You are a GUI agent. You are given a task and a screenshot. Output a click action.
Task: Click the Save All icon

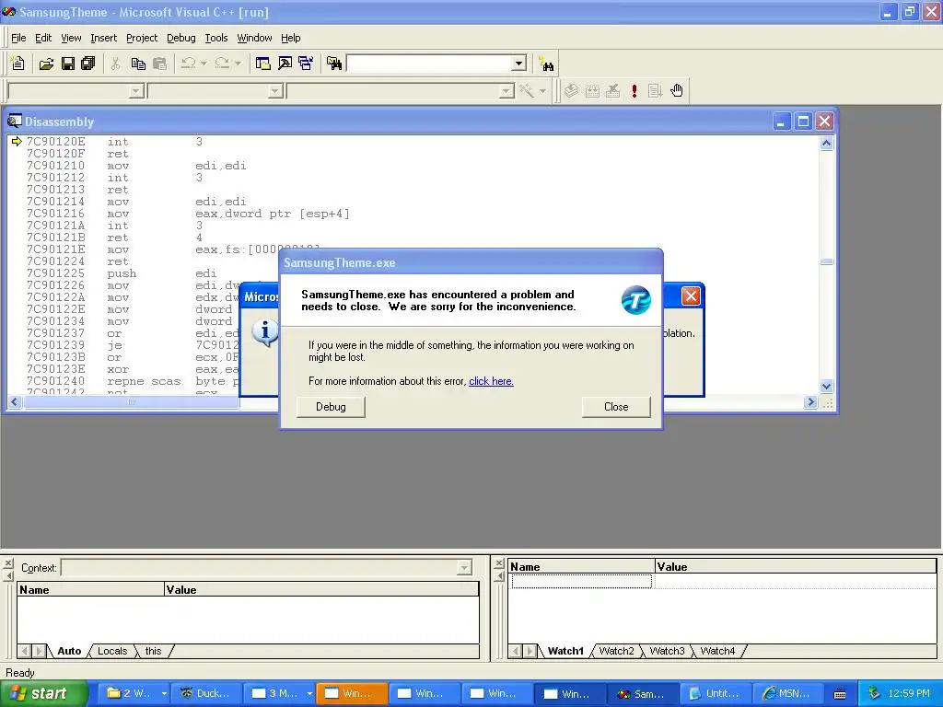[88, 64]
